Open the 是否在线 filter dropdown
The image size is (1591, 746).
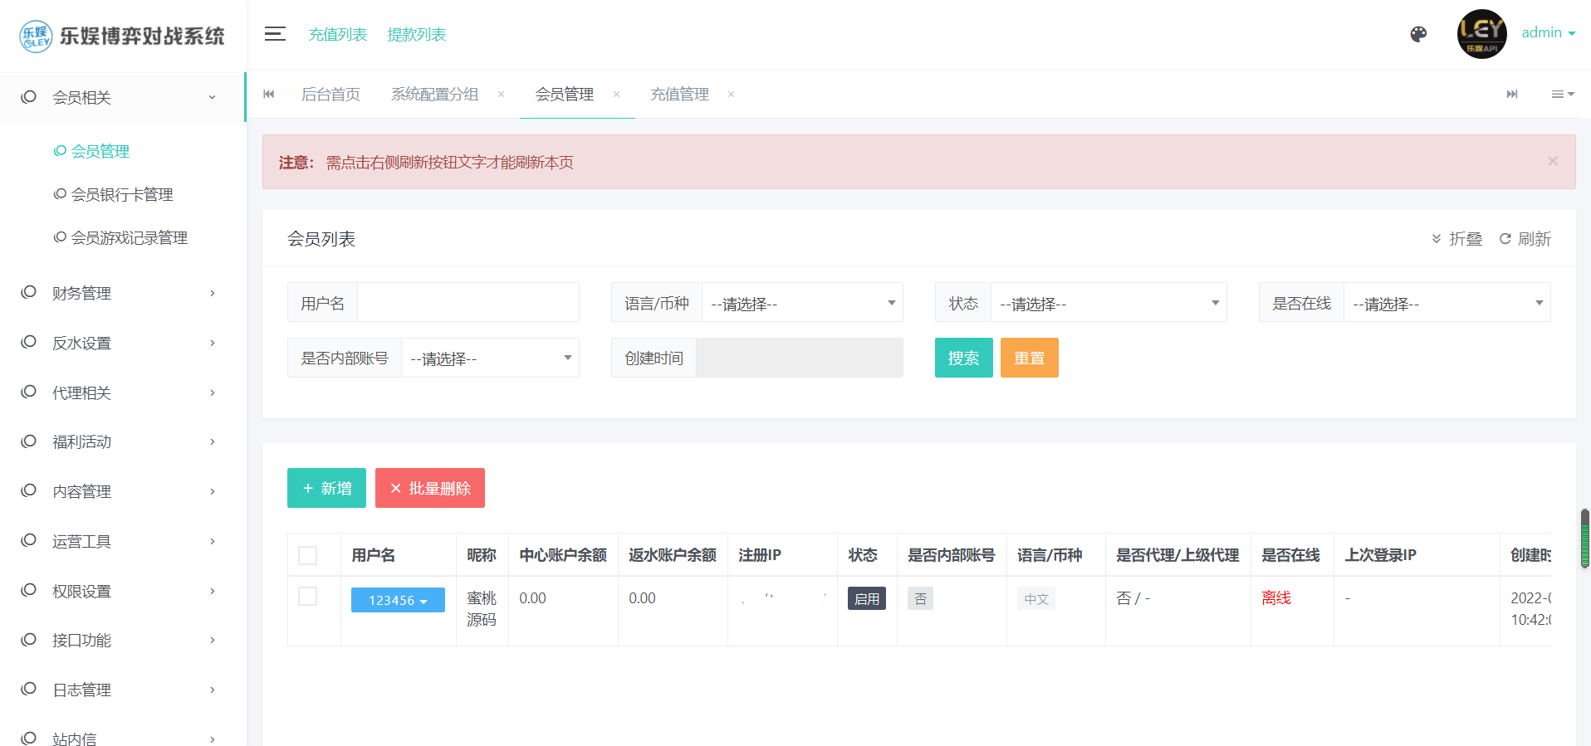coord(1446,303)
